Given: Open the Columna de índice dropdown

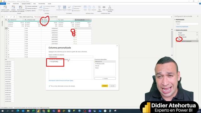Looking at the screenshot, I should coord(31,8).
